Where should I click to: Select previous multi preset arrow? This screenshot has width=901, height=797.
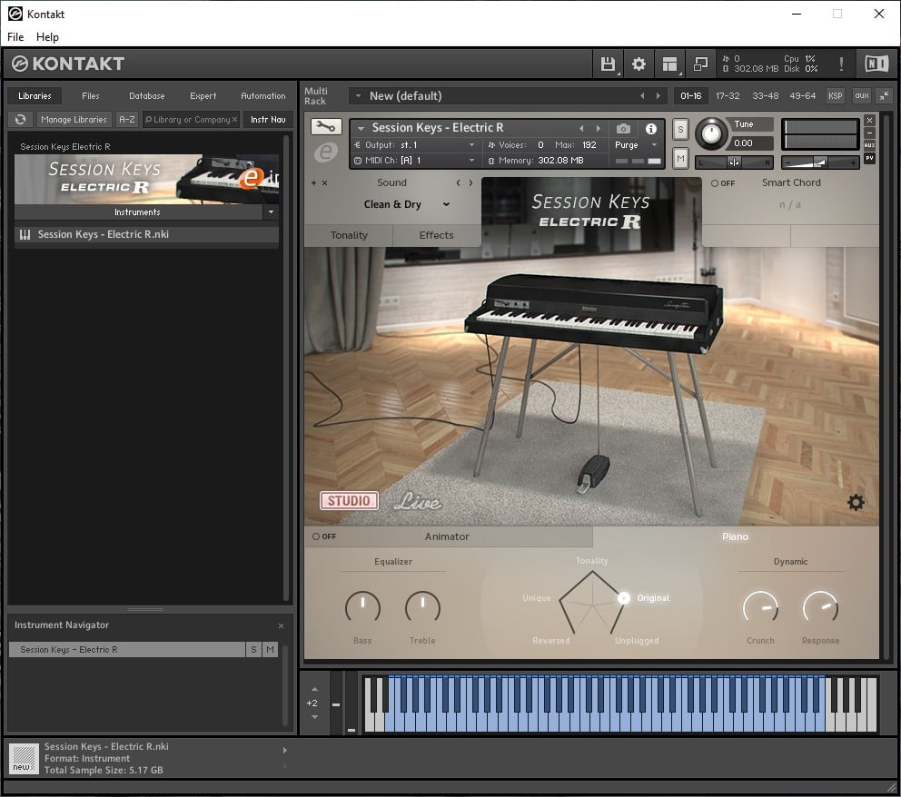click(x=642, y=96)
